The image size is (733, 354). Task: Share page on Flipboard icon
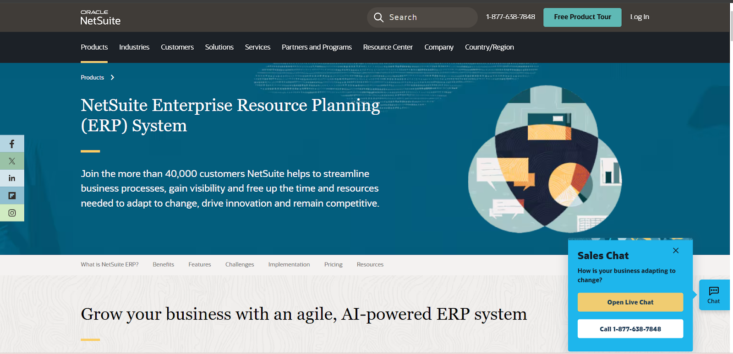click(12, 196)
